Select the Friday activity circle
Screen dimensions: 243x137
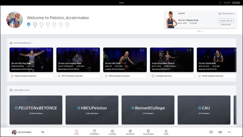point(55,24)
